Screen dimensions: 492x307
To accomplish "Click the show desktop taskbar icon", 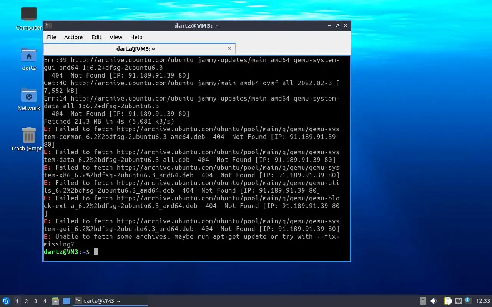I will pyautogui.click(x=66, y=301).
